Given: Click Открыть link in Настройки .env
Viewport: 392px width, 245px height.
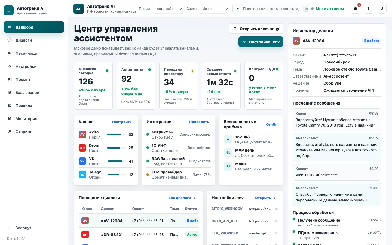Looking at the screenshot, I should tap(265, 198).
